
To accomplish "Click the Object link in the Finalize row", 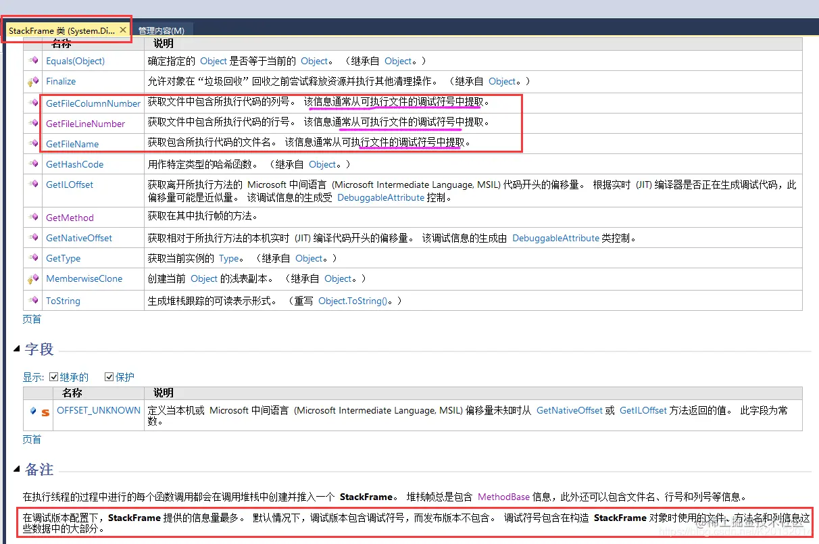I will click(502, 81).
